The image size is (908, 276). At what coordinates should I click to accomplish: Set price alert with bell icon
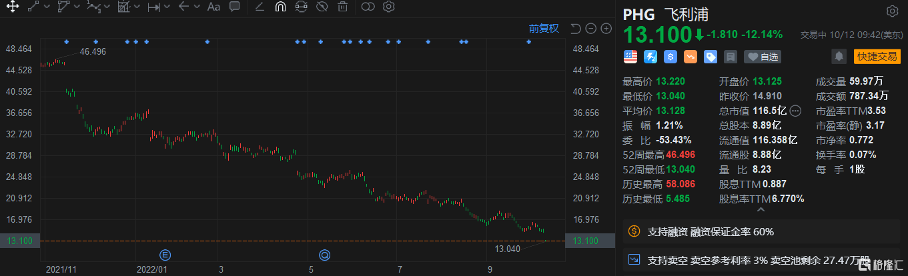point(839,57)
